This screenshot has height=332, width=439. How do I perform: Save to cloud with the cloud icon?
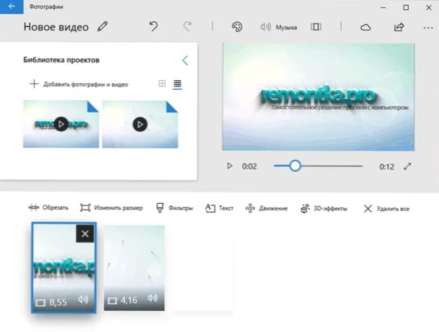point(365,27)
